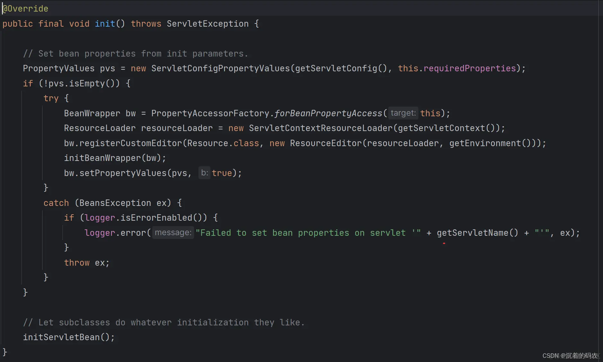Viewport: 603px width, 362px height.
Task: Click getEnvironment() call
Action: (x=490, y=143)
